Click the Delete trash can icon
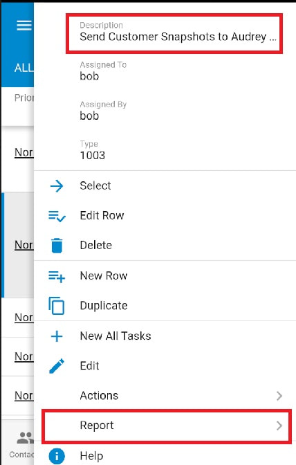Viewport: 296px width, 465px height. coord(57,246)
